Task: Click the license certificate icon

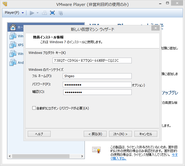Action: pos(96,150)
